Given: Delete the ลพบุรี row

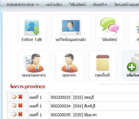Looking at the screenshot, I should pos(20,97).
